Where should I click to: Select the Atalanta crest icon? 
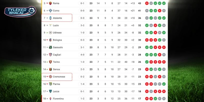(x=50, y=18)
